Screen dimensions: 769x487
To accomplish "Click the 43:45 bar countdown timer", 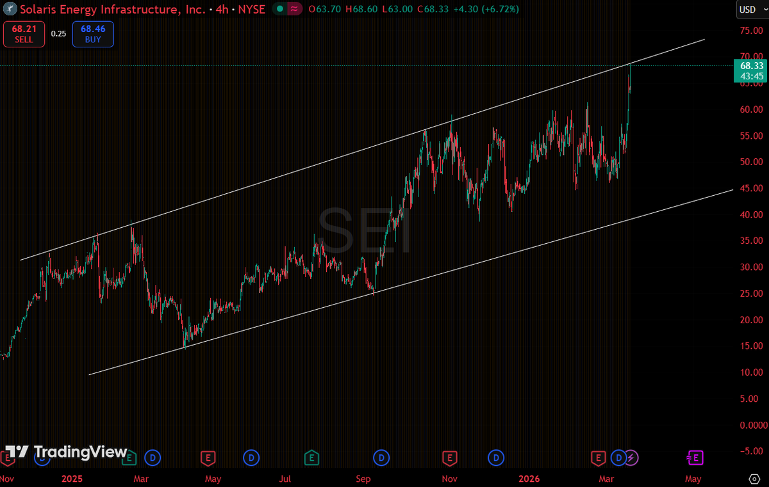I will pos(751,76).
